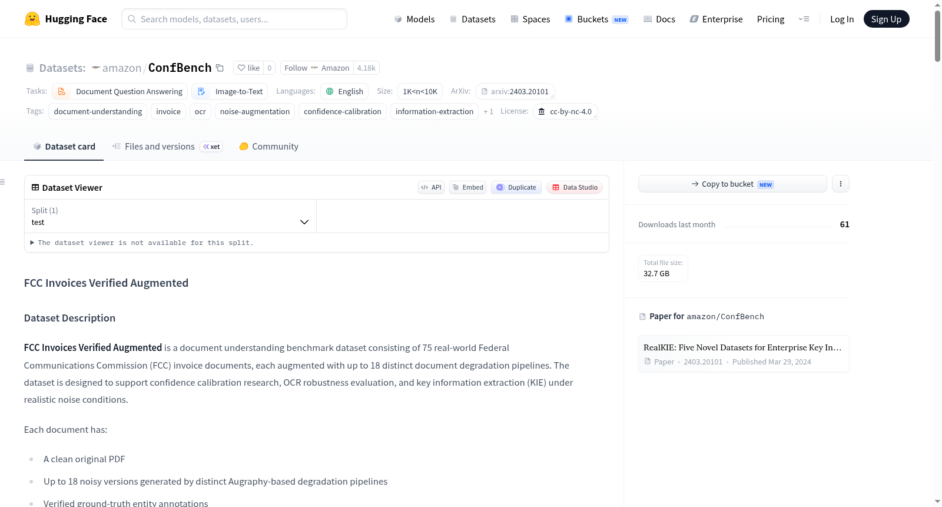Image resolution: width=942 pixels, height=507 pixels.
Task: Click the ocr tag
Action: click(x=200, y=111)
